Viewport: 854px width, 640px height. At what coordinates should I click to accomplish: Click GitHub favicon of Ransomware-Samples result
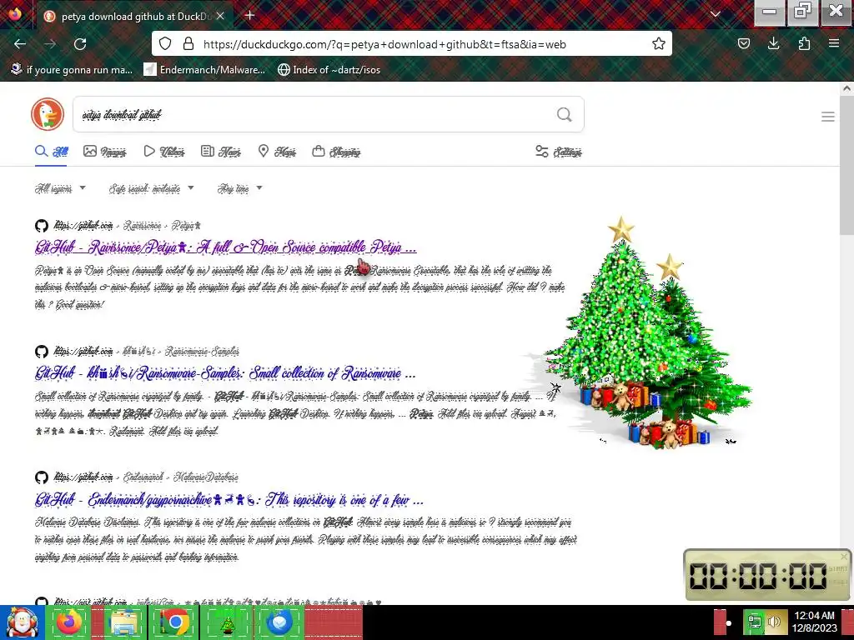42,351
